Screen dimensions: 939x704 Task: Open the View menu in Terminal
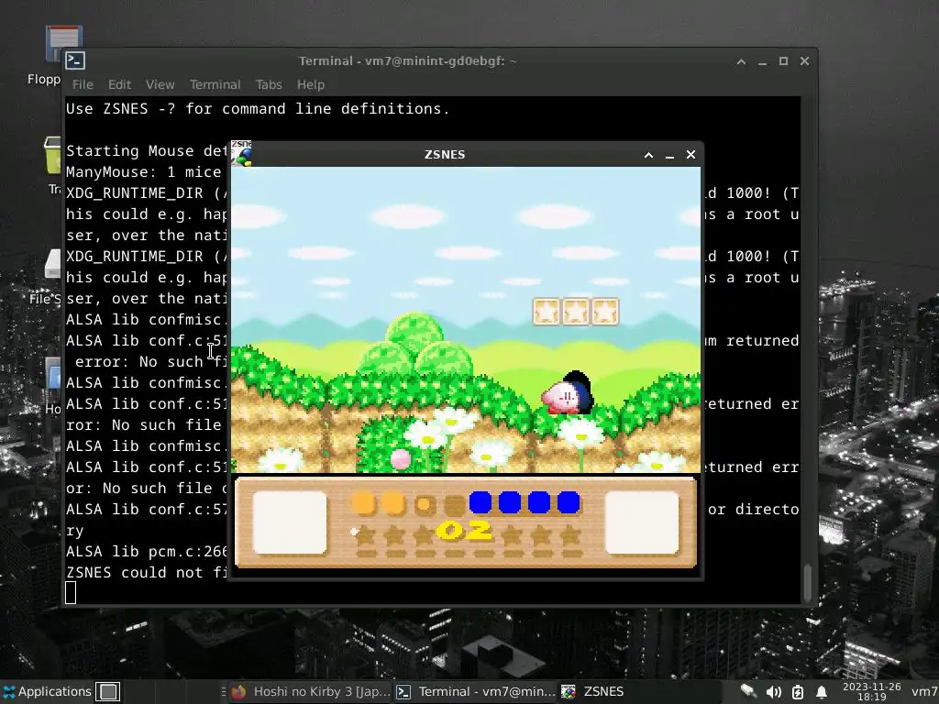(160, 84)
